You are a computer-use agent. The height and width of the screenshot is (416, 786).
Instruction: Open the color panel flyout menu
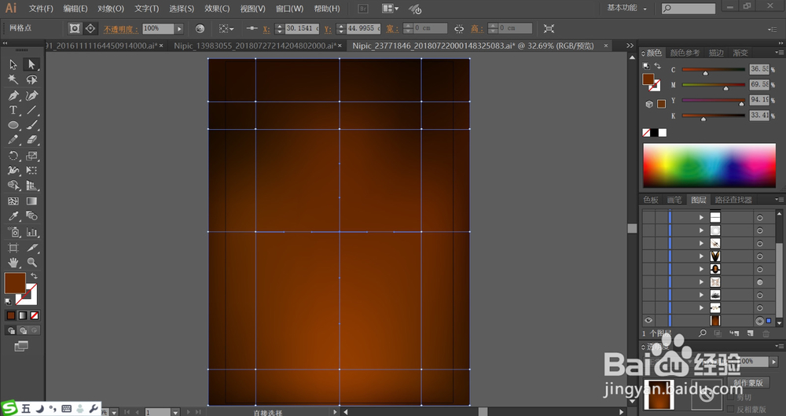[x=779, y=52]
